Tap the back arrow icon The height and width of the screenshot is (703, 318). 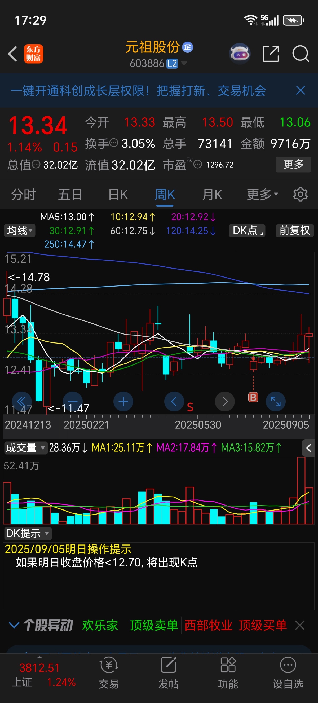[12, 54]
